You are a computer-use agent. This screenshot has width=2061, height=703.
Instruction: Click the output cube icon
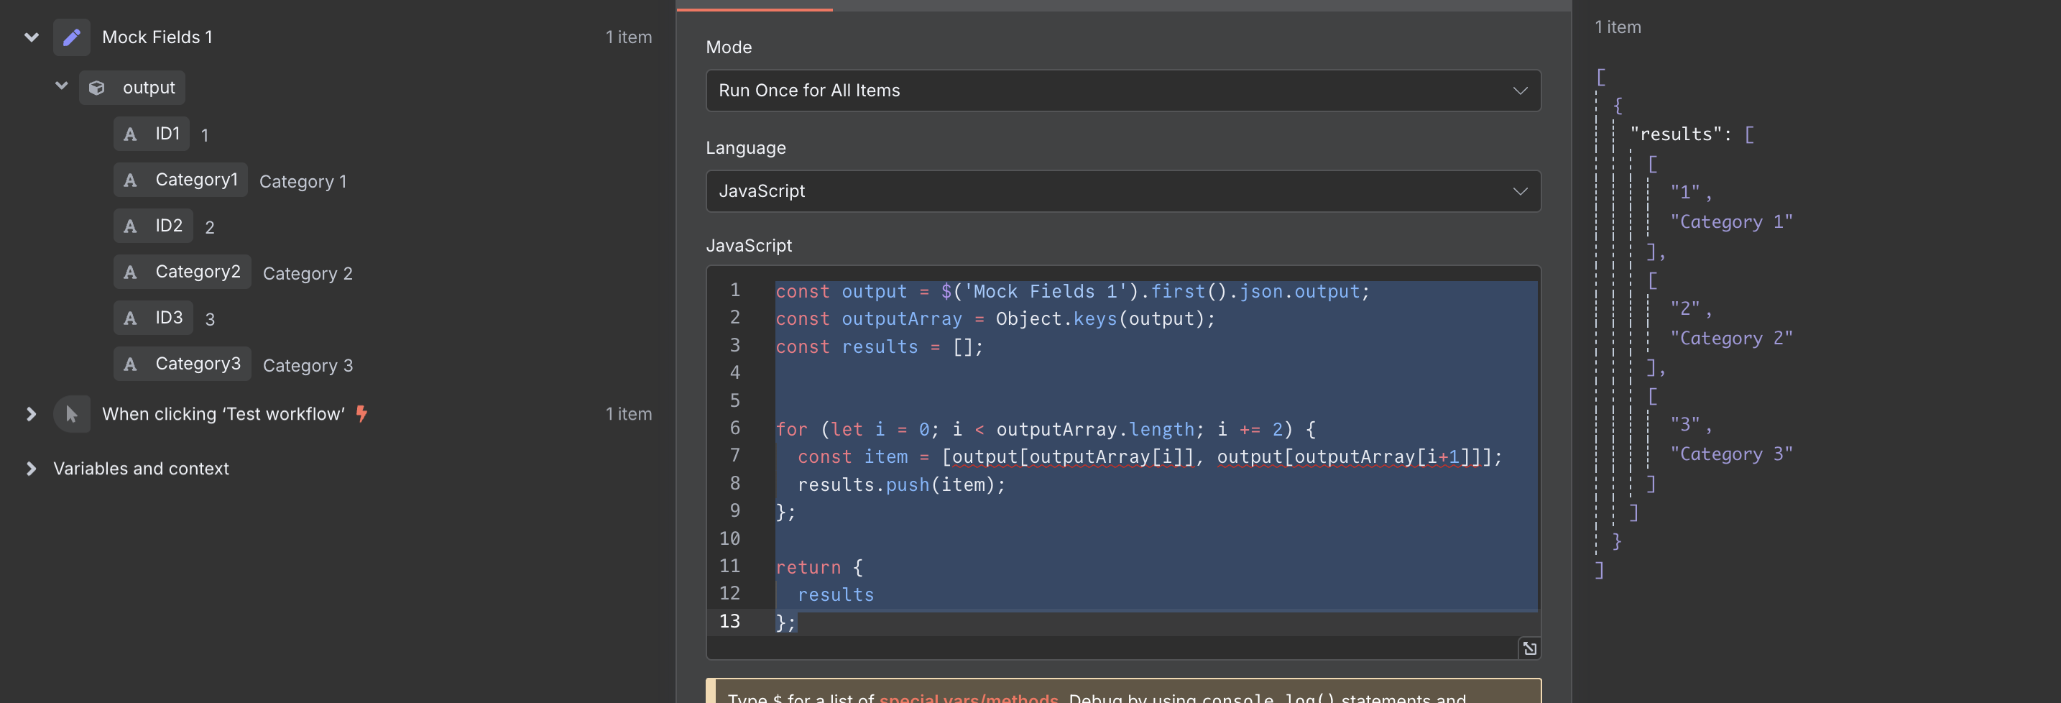(x=97, y=87)
